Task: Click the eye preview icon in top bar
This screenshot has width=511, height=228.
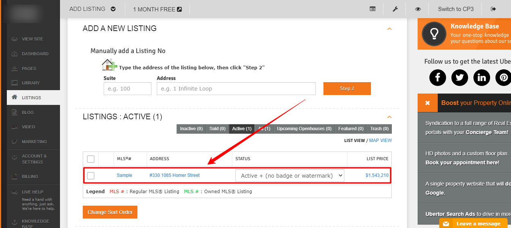Action: 418,9
